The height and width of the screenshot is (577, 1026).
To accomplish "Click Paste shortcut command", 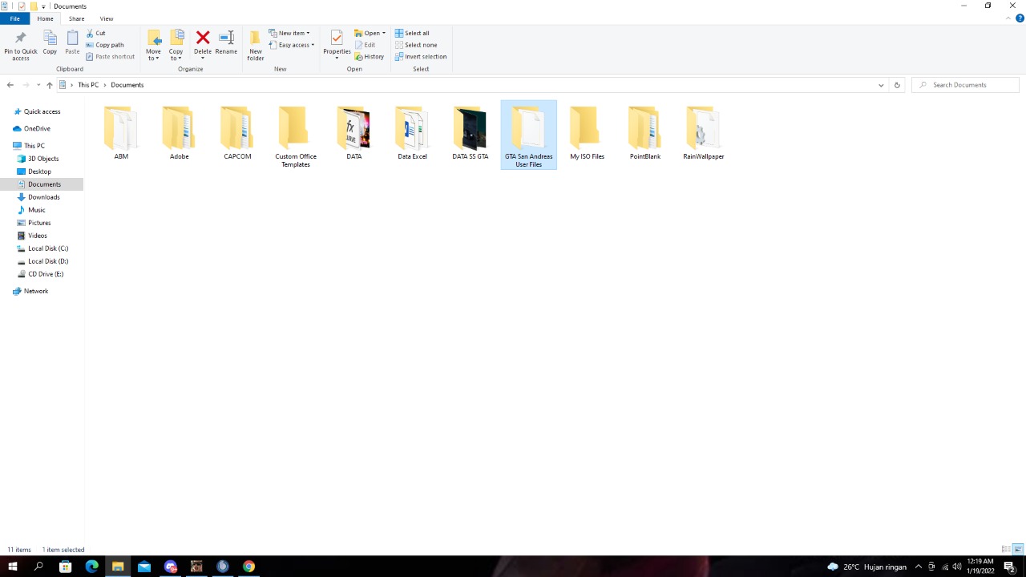I will [x=111, y=57].
